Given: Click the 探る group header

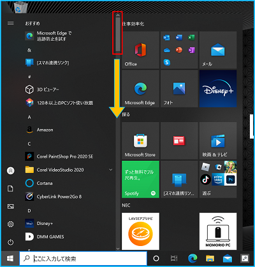Looking at the screenshot, I should (126, 114).
